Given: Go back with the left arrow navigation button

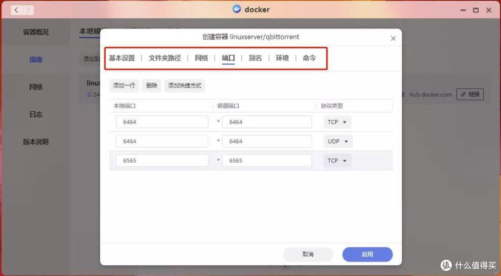Looking at the screenshot, I should click(x=16, y=10).
